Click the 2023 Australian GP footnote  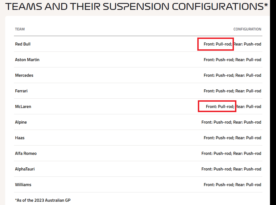[x=43, y=200]
